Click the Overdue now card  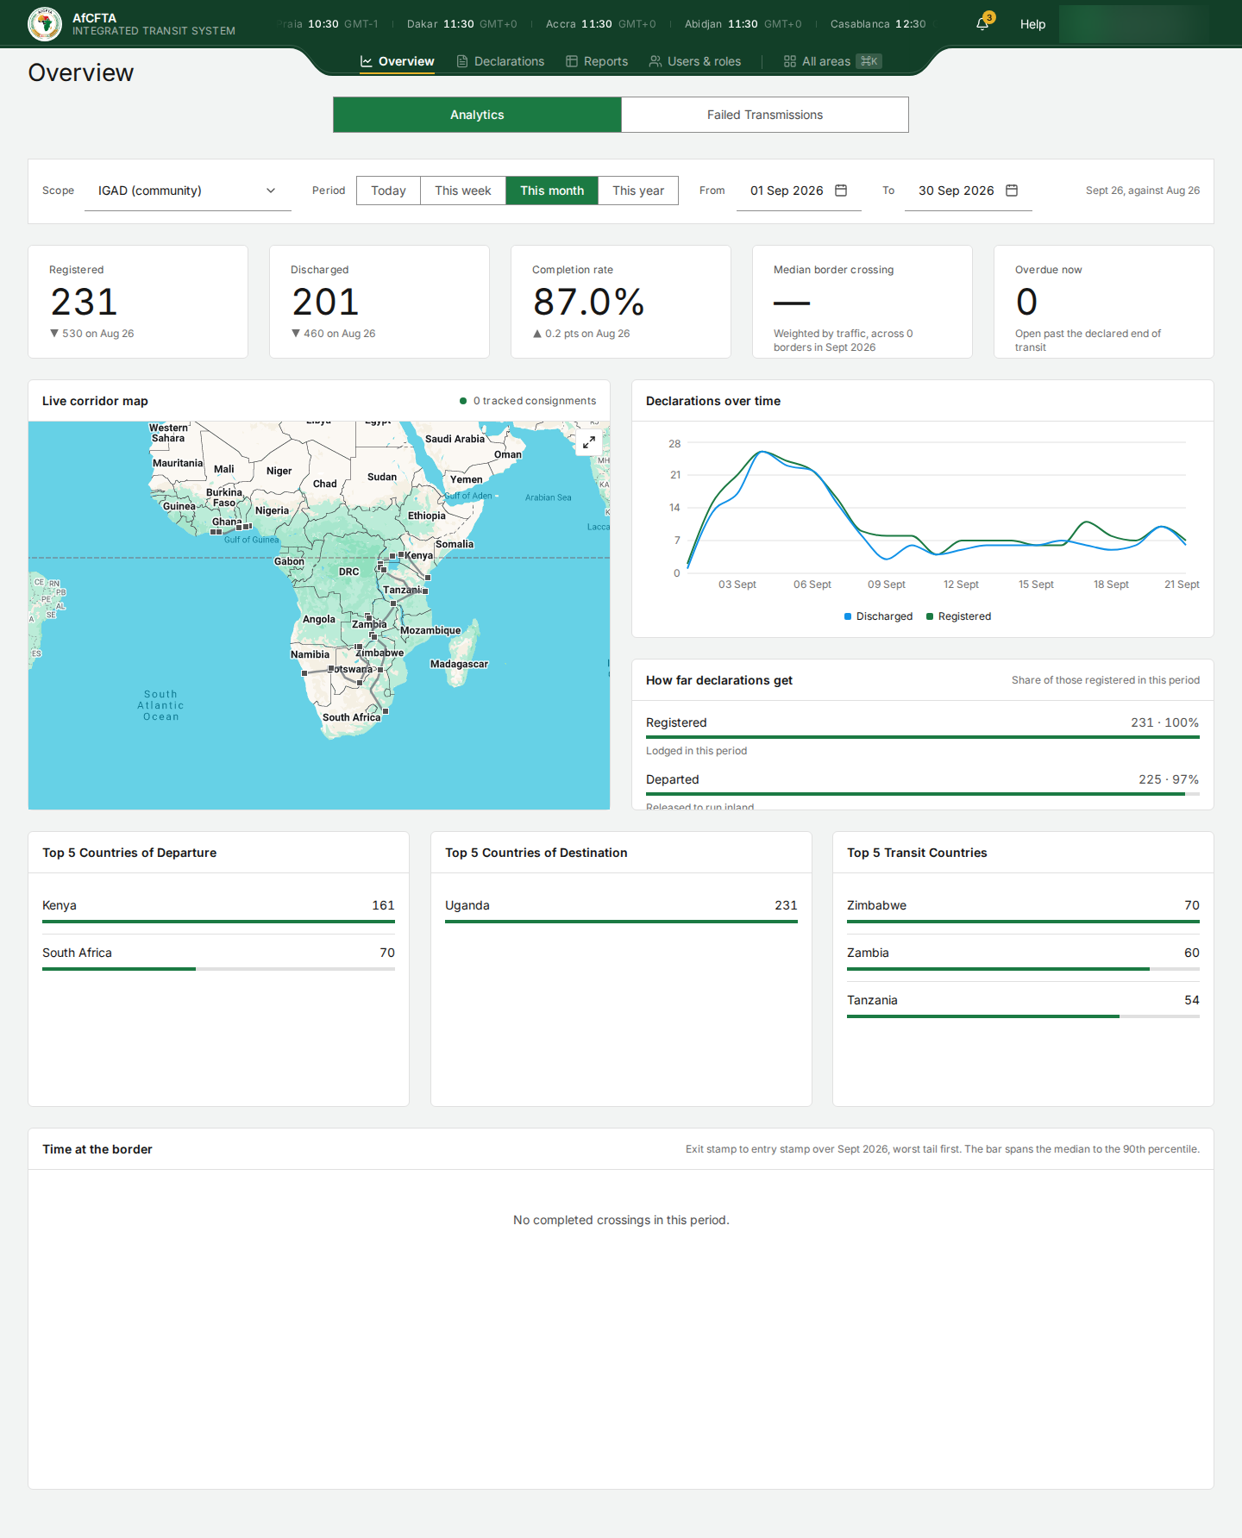click(x=1104, y=302)
